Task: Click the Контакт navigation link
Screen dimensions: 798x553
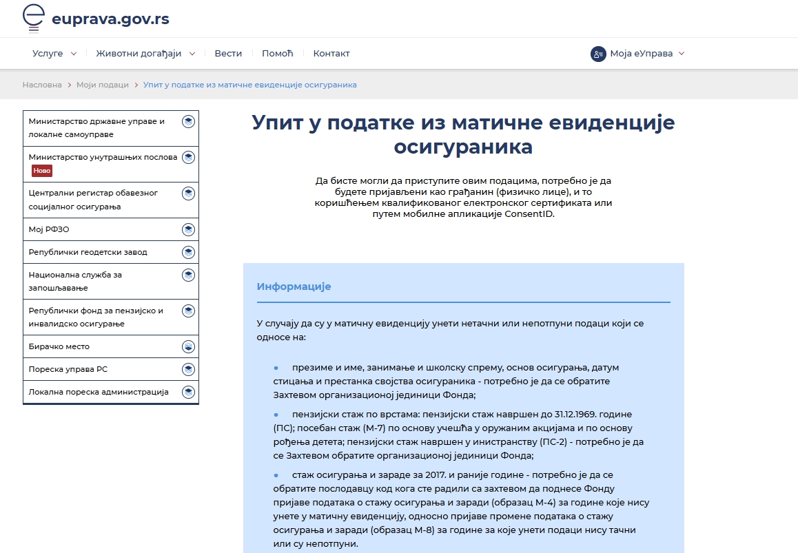Action: click(x=331, y=53)
